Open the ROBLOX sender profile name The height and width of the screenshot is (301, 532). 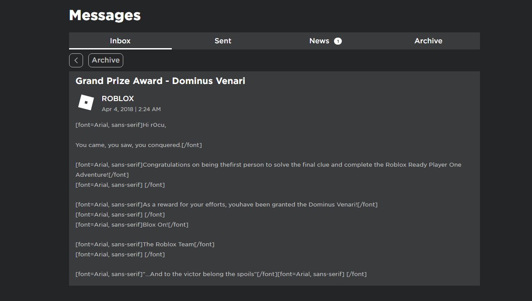tap(118, 98)
